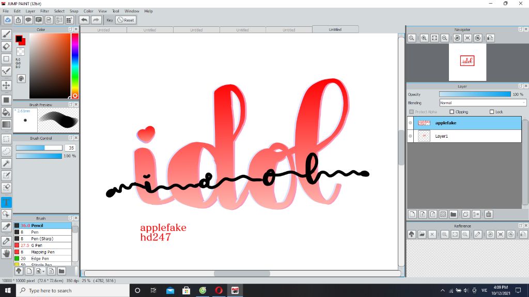Open the Snap menu
This screenshot has width=529, height=297.
click(74, 11)
